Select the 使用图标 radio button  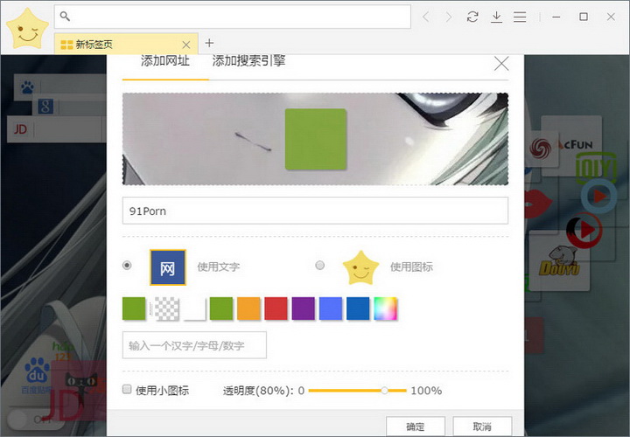coord(320,265)
